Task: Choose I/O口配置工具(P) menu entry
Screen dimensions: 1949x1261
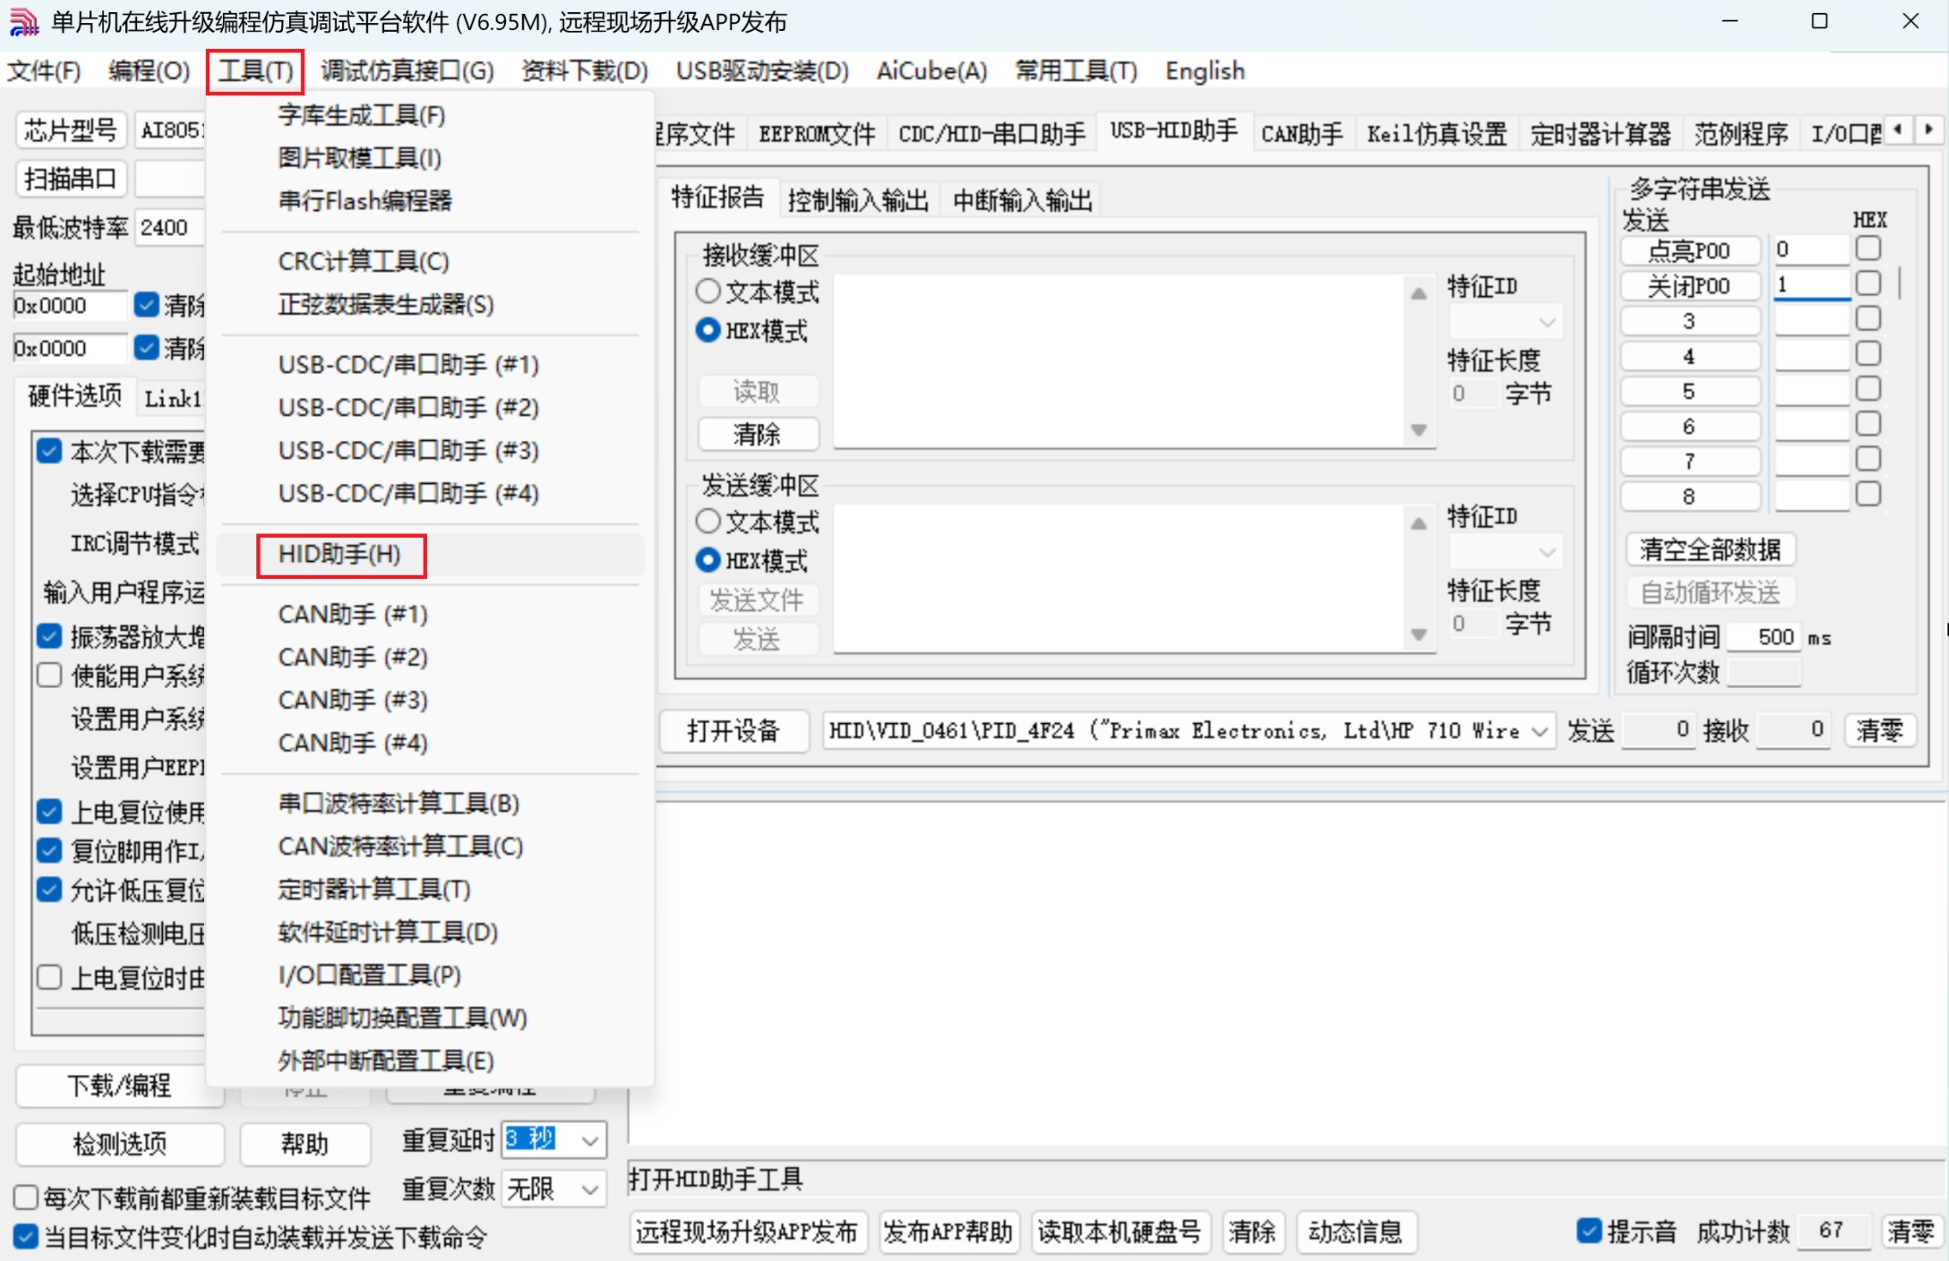Action: 370,975
